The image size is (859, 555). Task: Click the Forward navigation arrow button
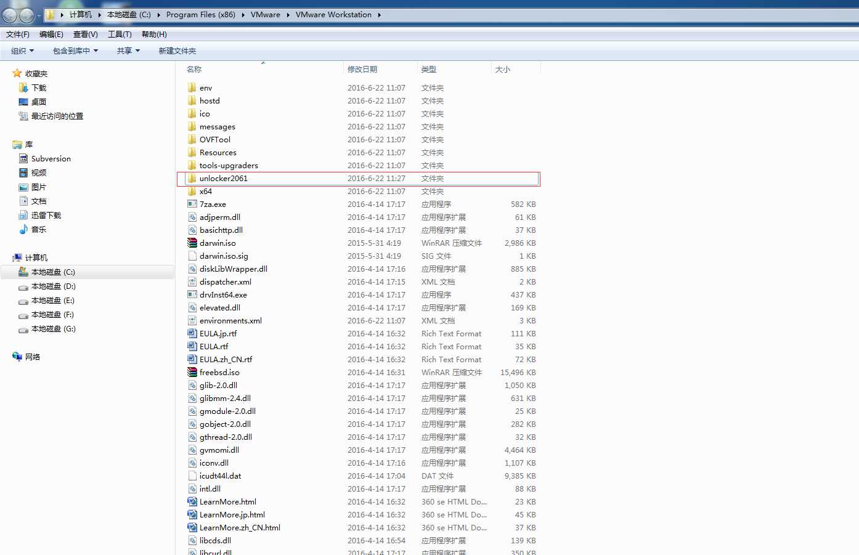26,15
